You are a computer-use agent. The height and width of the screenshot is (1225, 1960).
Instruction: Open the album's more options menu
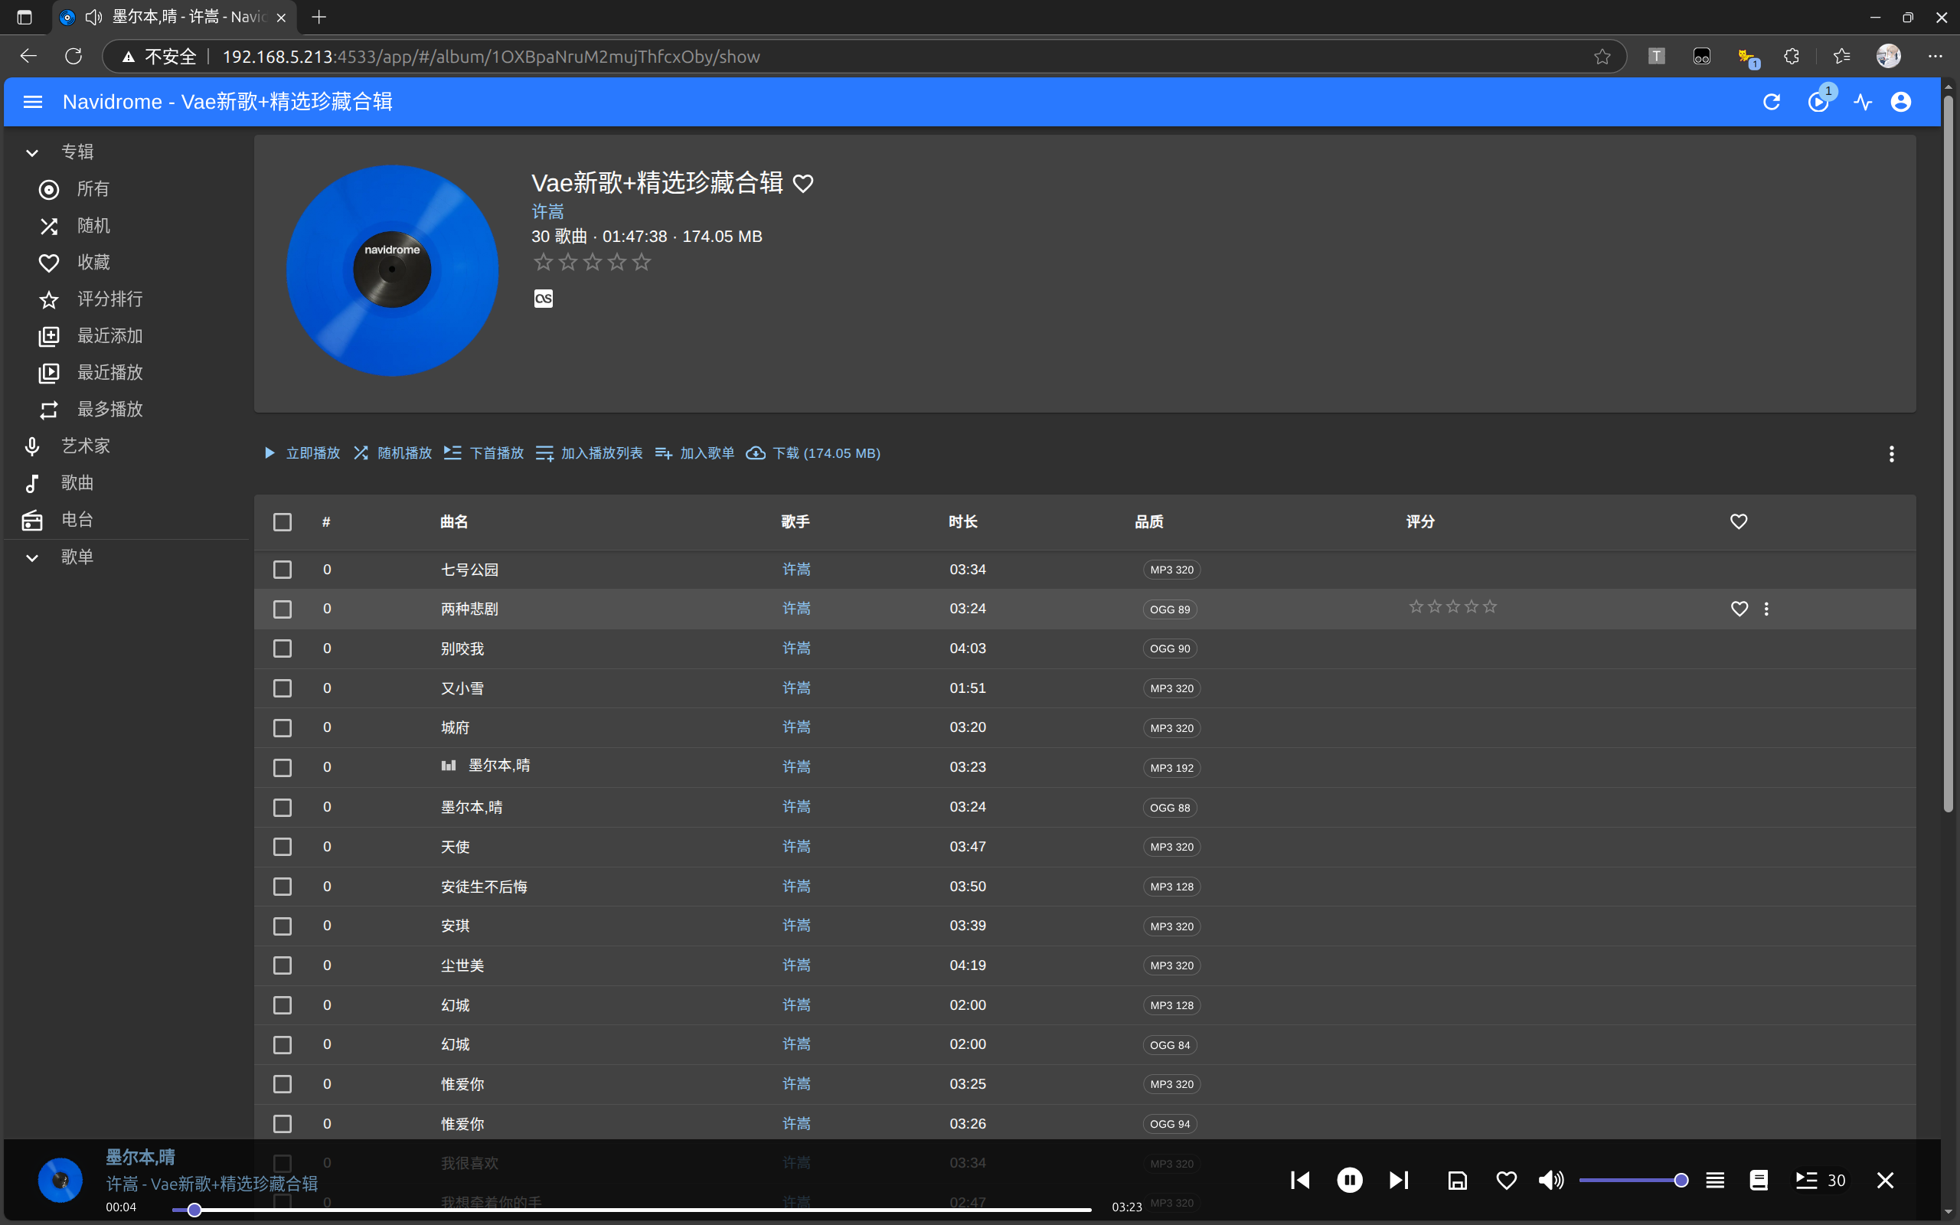pos(1892,454)
